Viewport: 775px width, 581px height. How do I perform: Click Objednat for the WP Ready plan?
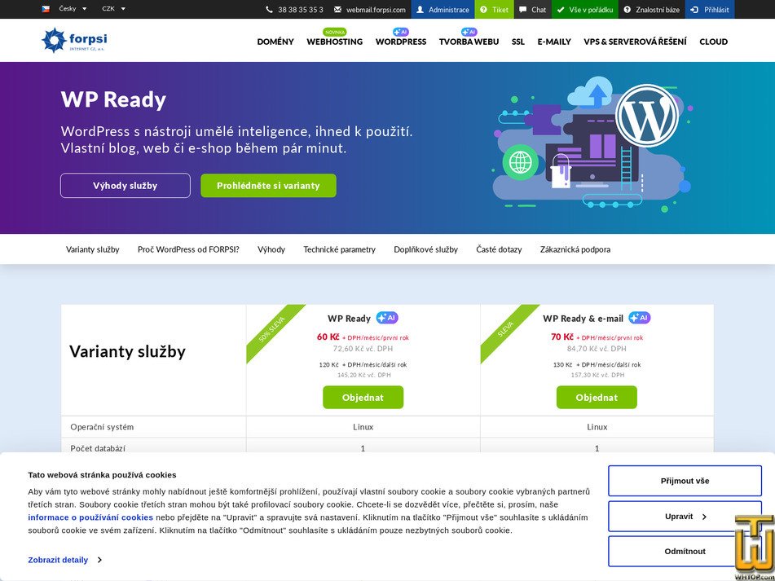point(363,397)
